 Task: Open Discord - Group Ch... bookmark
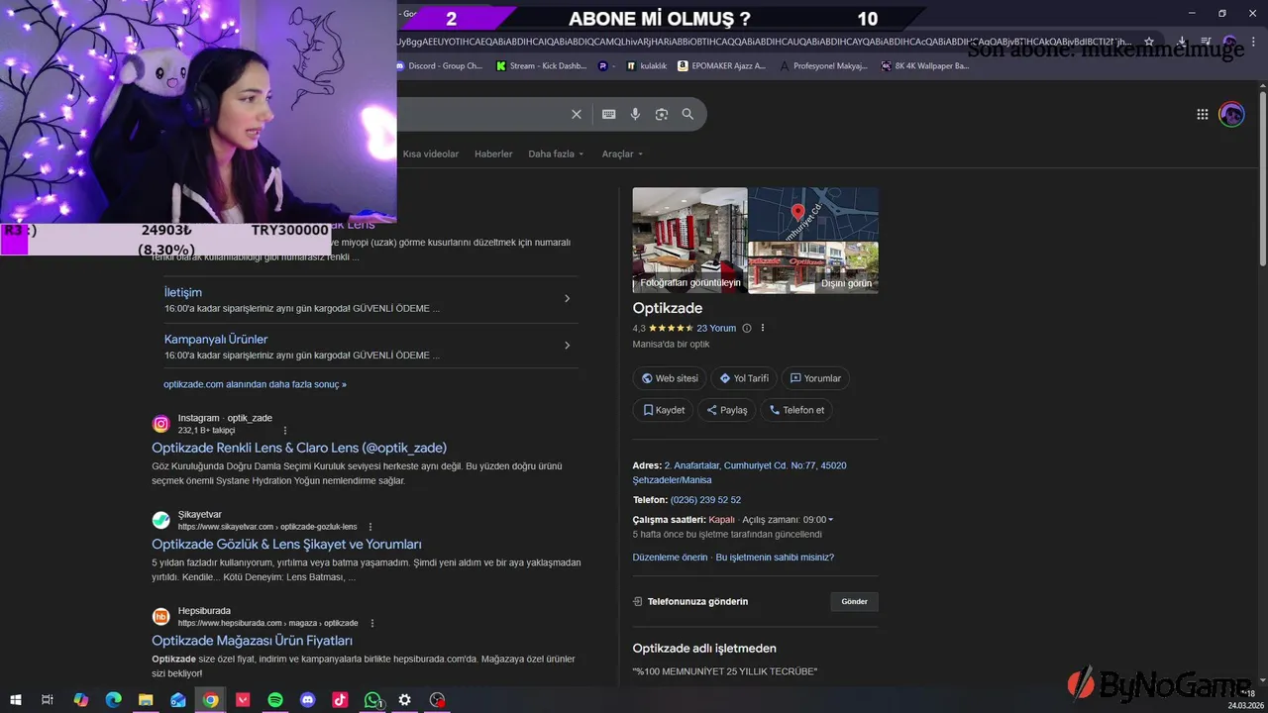(439, 66)
